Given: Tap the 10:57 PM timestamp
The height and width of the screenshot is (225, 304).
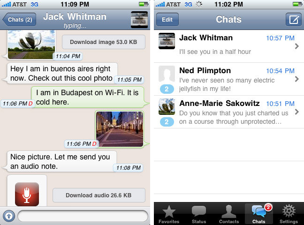Looking at the screenshot, I should pos(281,38).
